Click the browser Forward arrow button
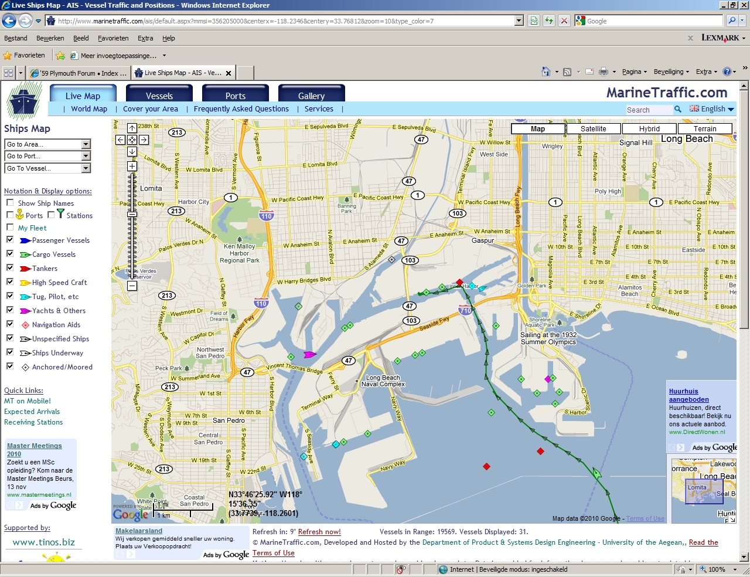 coord(25,21)
